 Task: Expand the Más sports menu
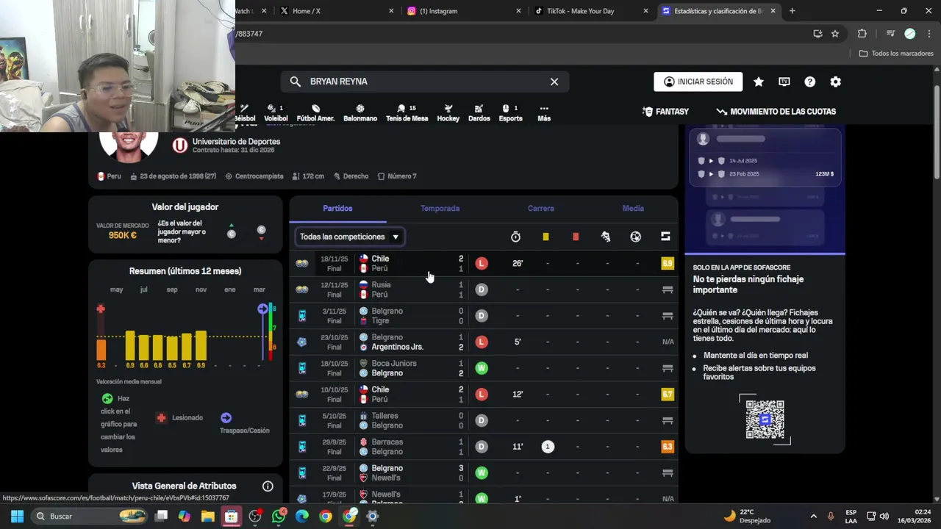[x=544, y=113]
